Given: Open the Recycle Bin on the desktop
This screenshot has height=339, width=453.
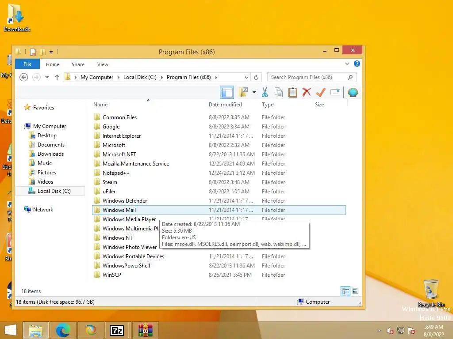Looking at the screenshot, I should tap(431, 293).
